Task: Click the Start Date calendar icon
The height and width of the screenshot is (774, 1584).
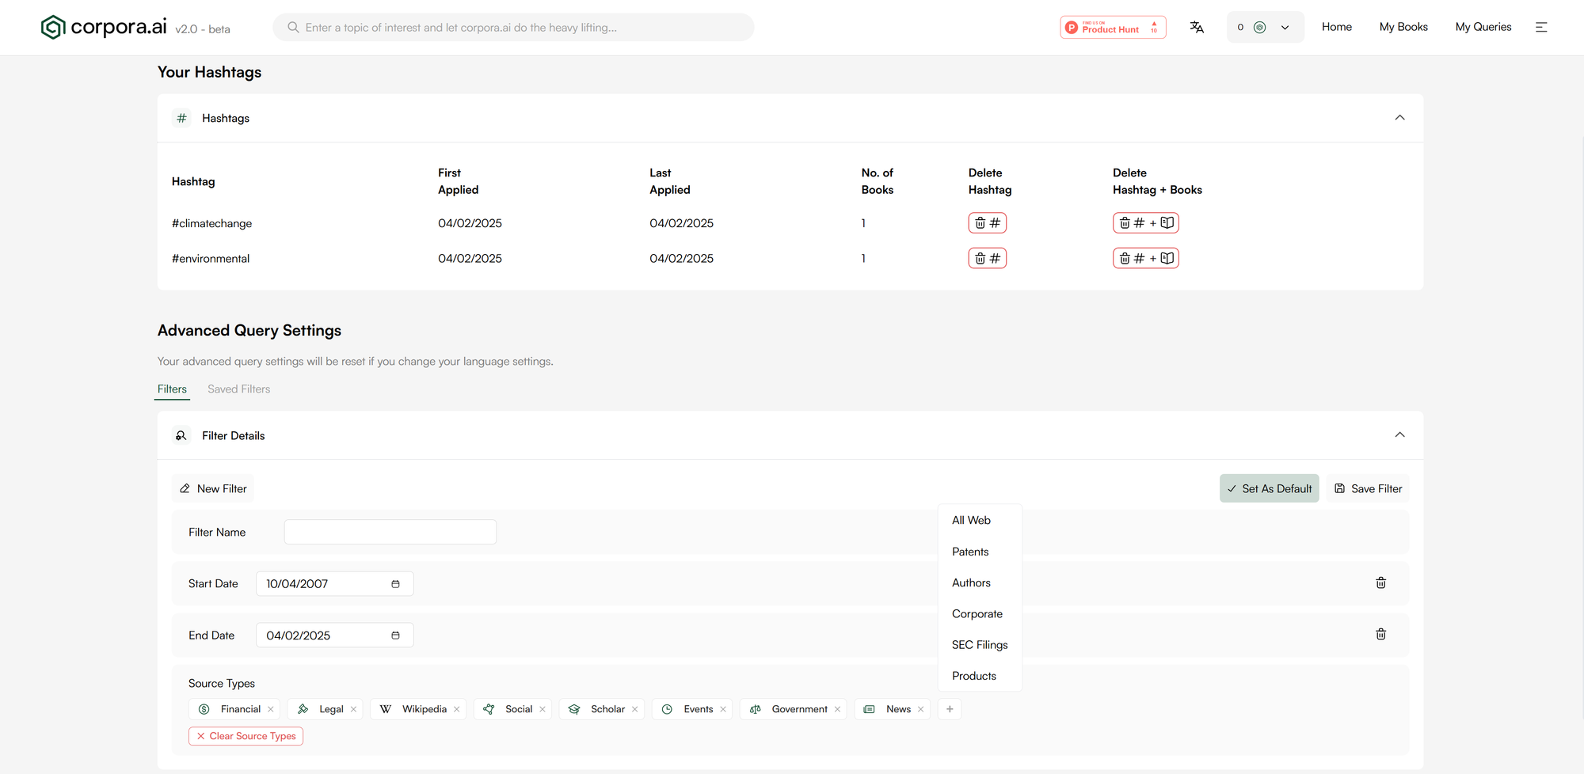Action: click(395, 584)
